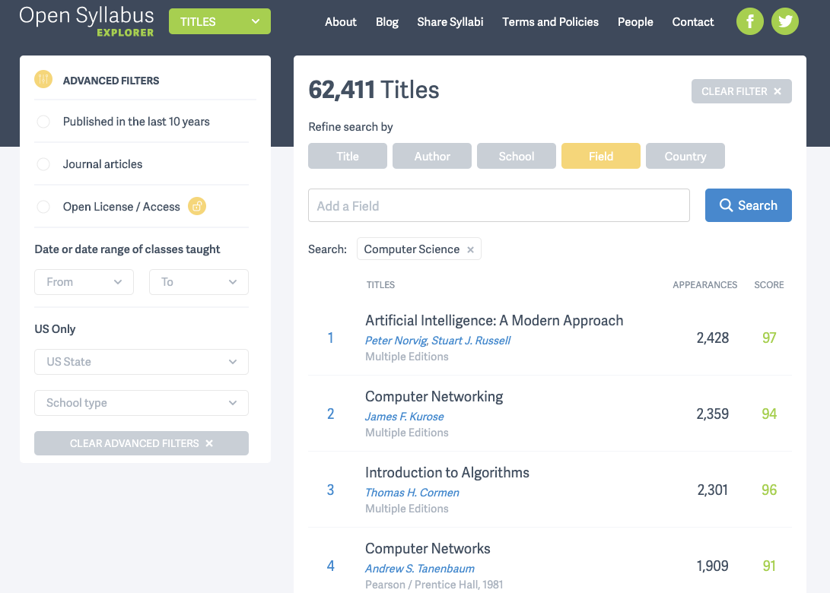Click the score value 94
Image resolution: width=830 pixels, height=593 pixels.
[769, 414]
